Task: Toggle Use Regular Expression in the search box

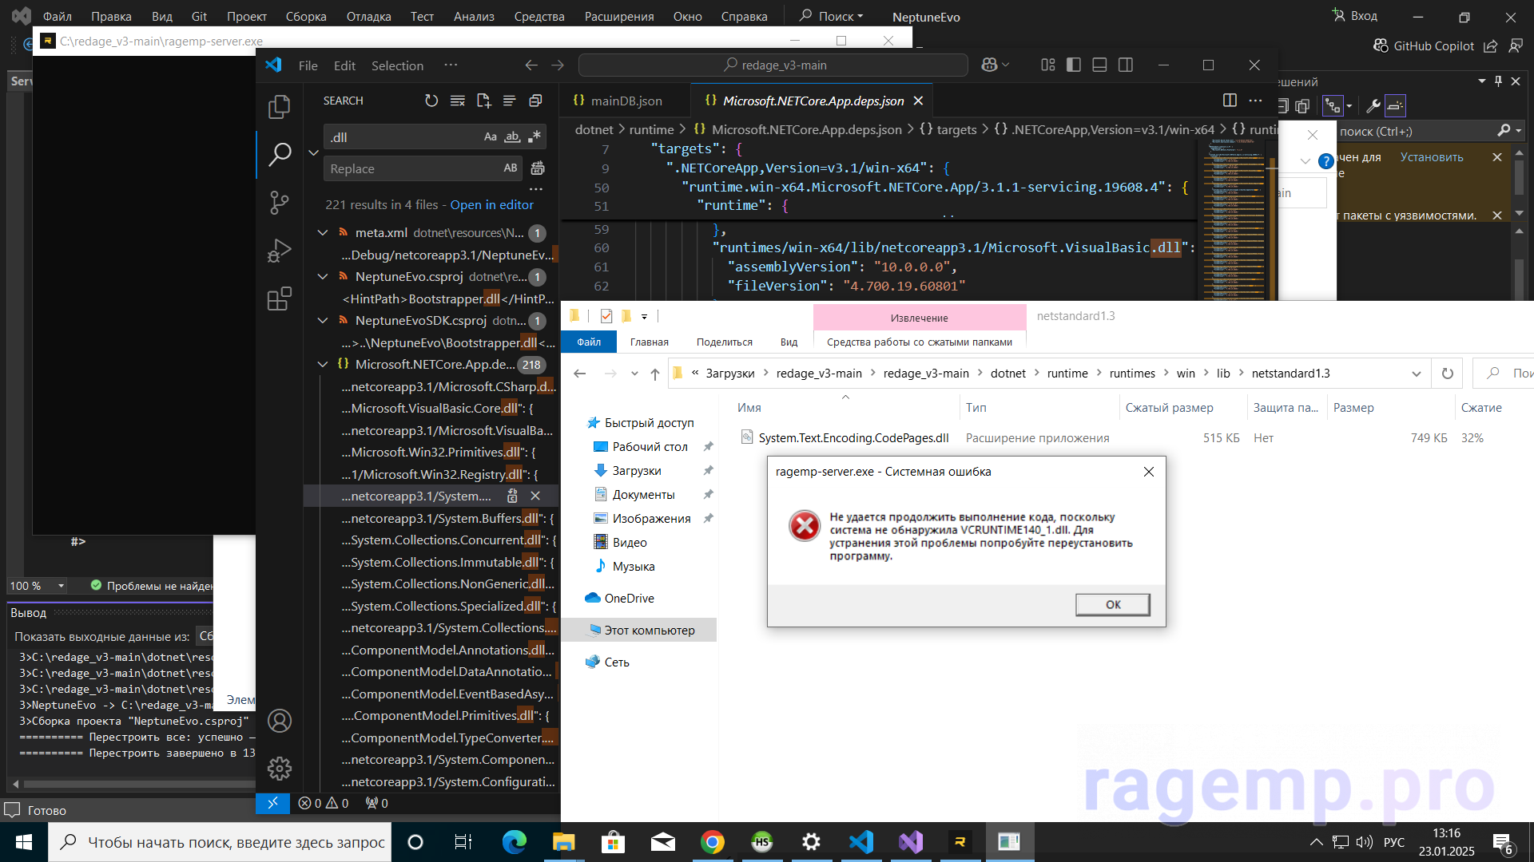Action: 535,137
